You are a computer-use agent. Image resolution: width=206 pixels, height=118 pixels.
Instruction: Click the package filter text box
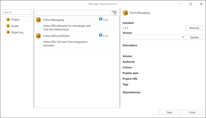pyautogui.click(x=74, y=13)
